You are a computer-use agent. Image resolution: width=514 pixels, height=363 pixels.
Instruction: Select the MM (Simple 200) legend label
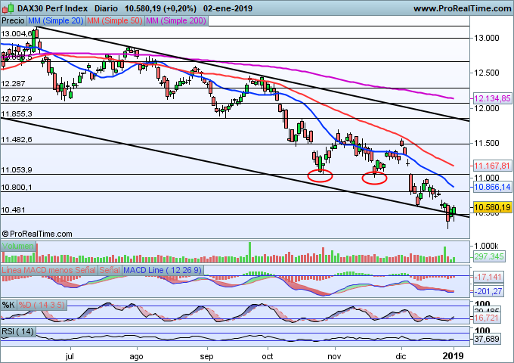[176, 20]
